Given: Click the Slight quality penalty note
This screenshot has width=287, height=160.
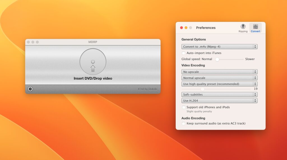Looking at the screenshot, I should (199, 112).
